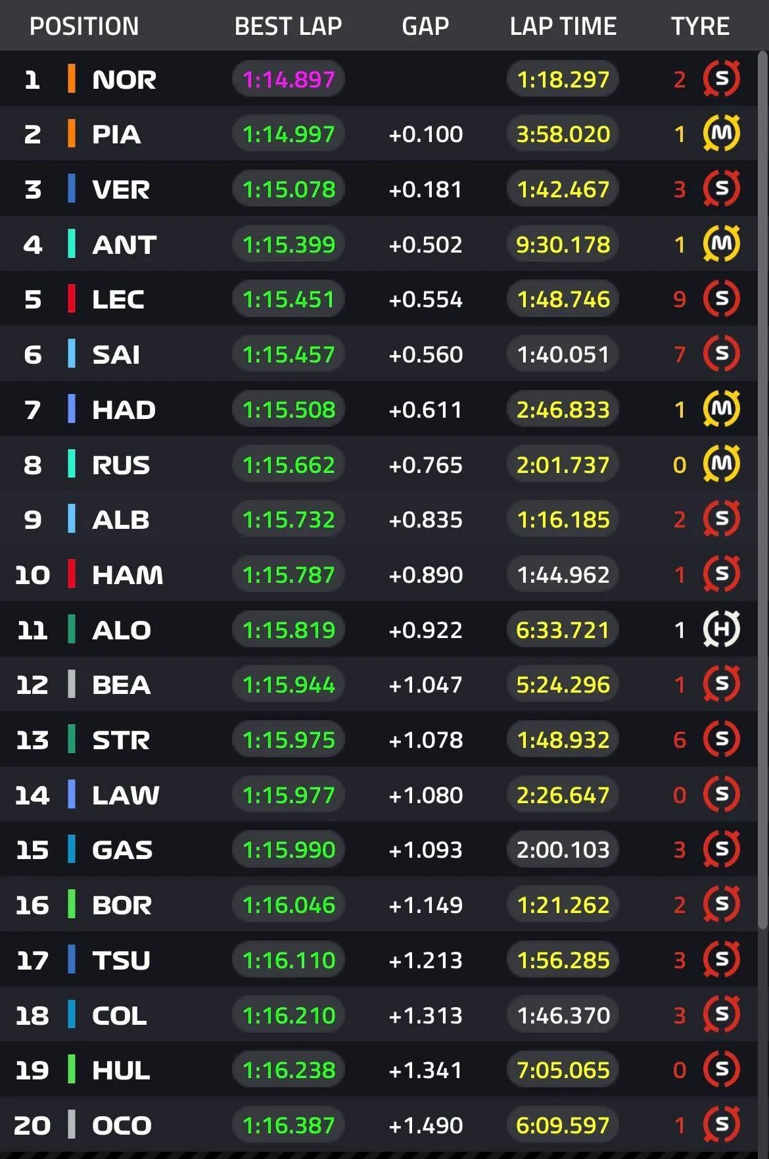Click the TYRE column header
The image size is (769, 1159).
(x=700, y=26)
